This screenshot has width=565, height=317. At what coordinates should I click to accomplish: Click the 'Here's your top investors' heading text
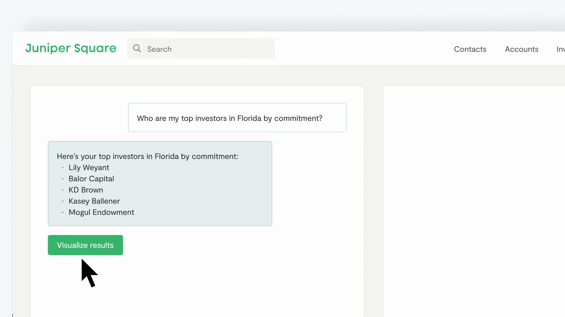tap(147, 156)
